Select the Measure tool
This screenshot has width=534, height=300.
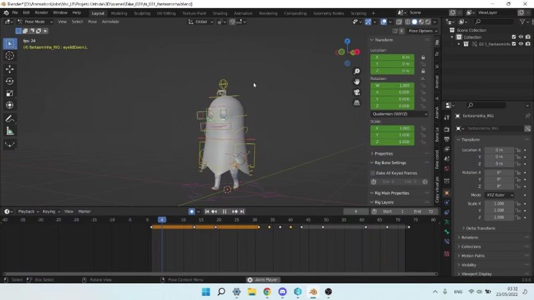coord(10,131)
